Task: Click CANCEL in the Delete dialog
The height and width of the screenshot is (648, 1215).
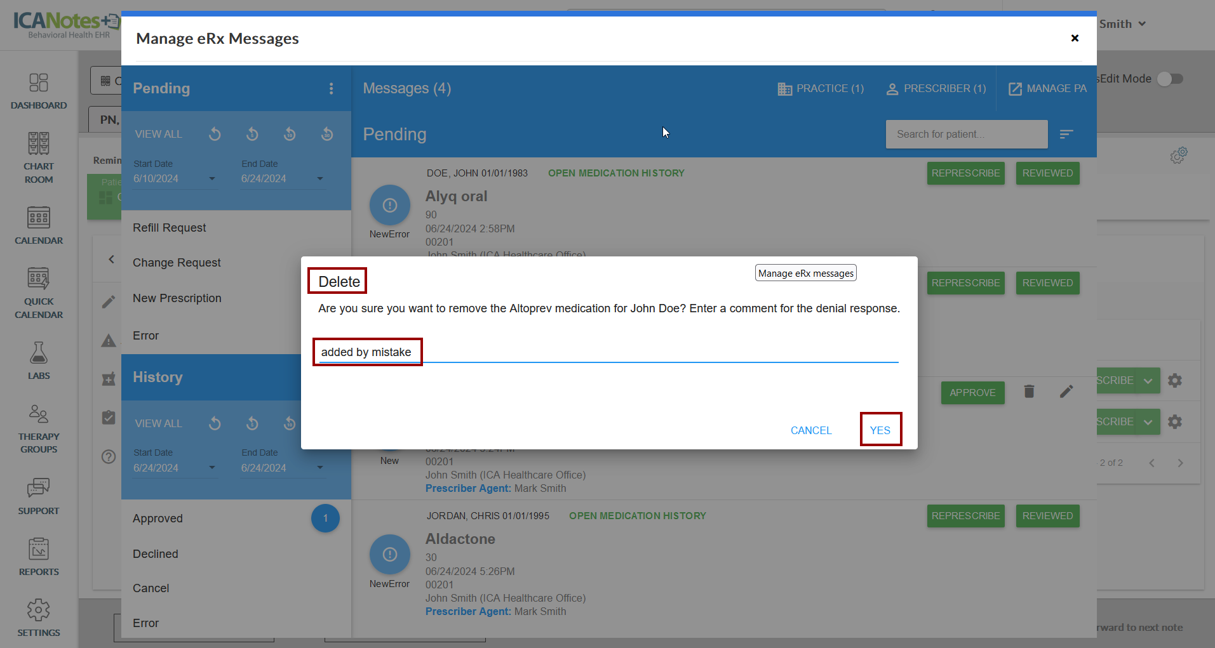Action: click(811, 430)
